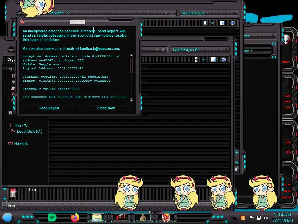
Task: Close the Fatal Error dialog
Action: coord(22,22)
